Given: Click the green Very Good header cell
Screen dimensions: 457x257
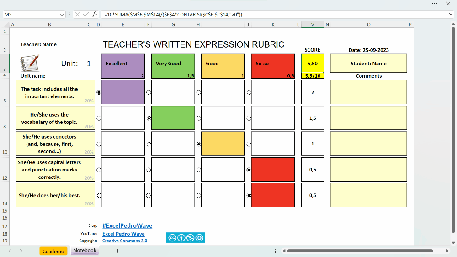Looking at the screenshot, I should click(173, 66).
